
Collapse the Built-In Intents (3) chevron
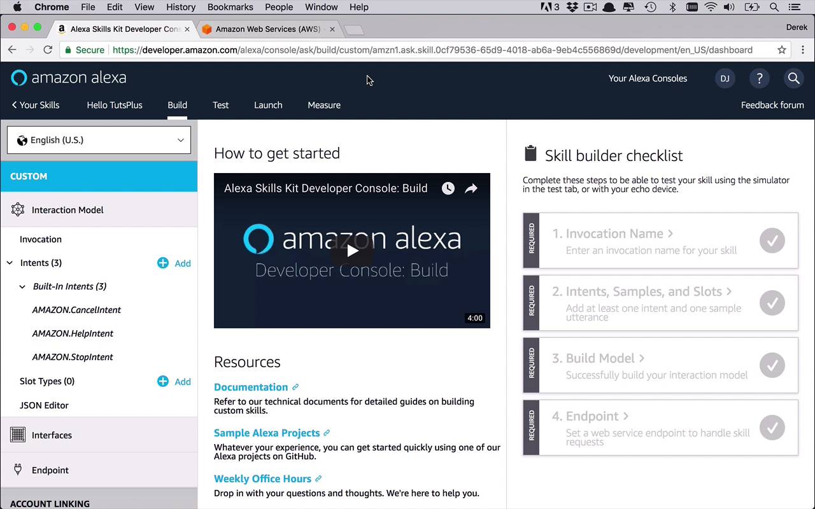[x=23, y=286]
